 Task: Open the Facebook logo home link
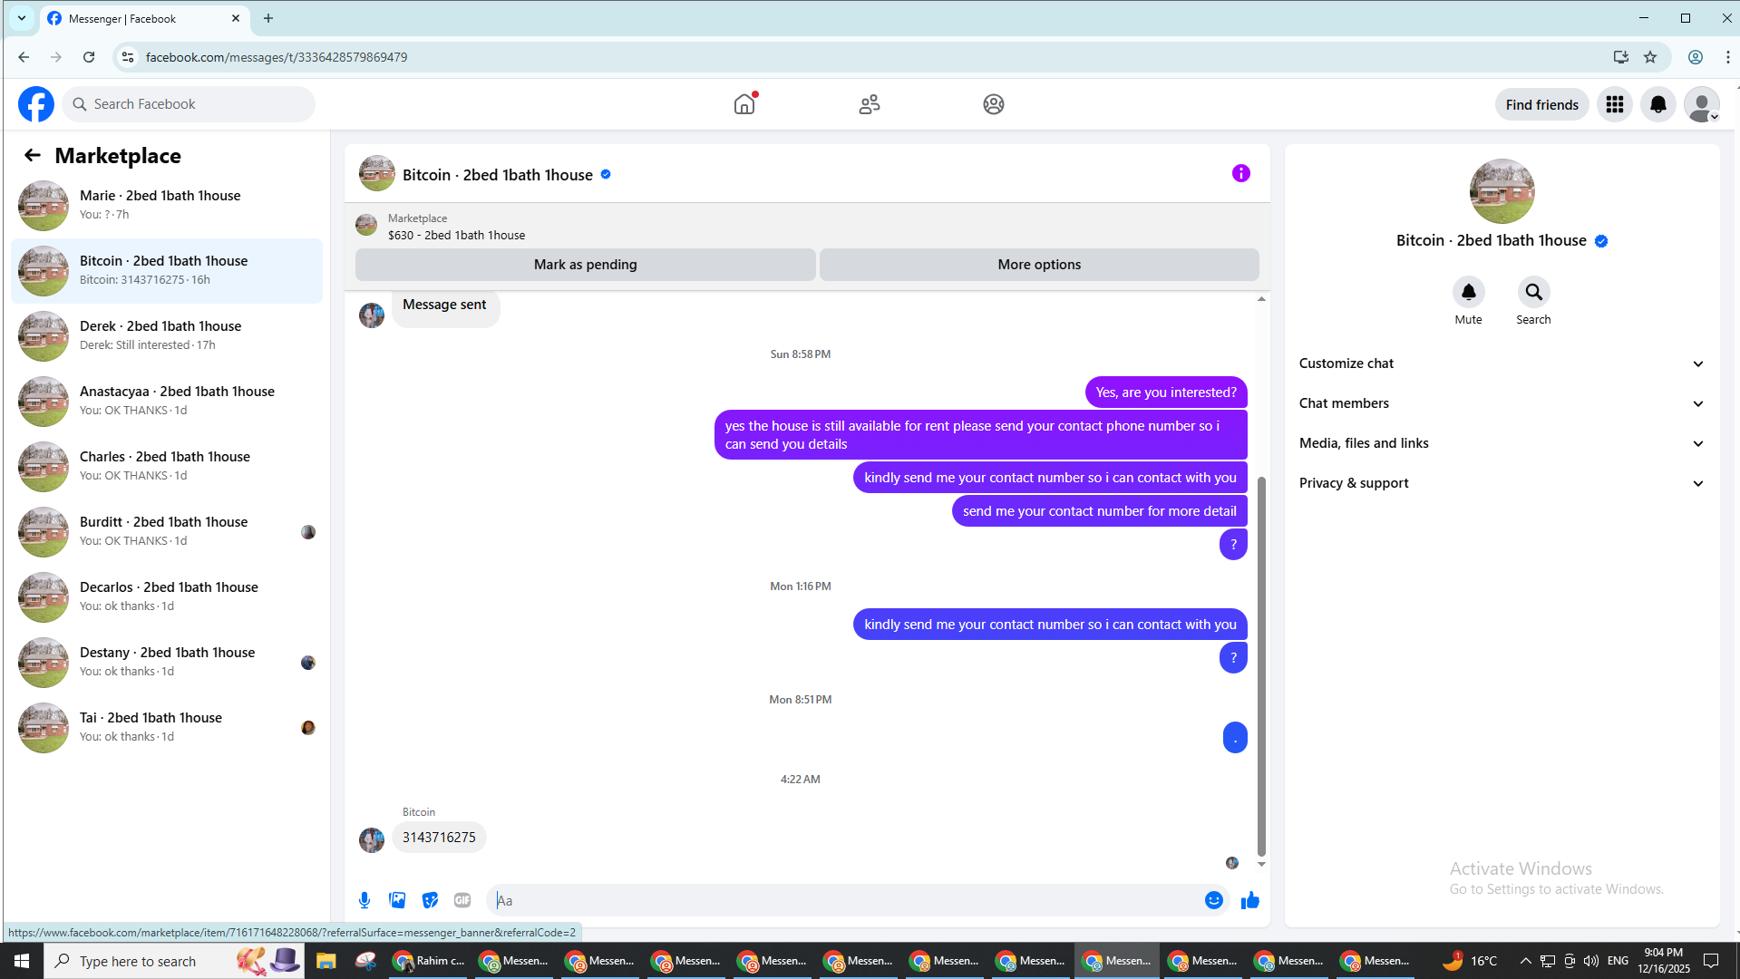(x=36, y=104)
